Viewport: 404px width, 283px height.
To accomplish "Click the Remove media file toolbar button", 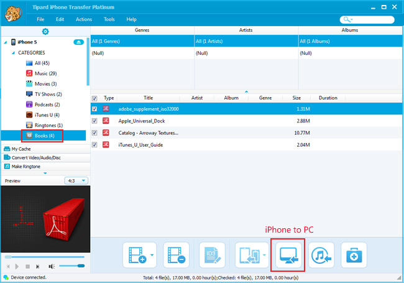I will [177, 255].
